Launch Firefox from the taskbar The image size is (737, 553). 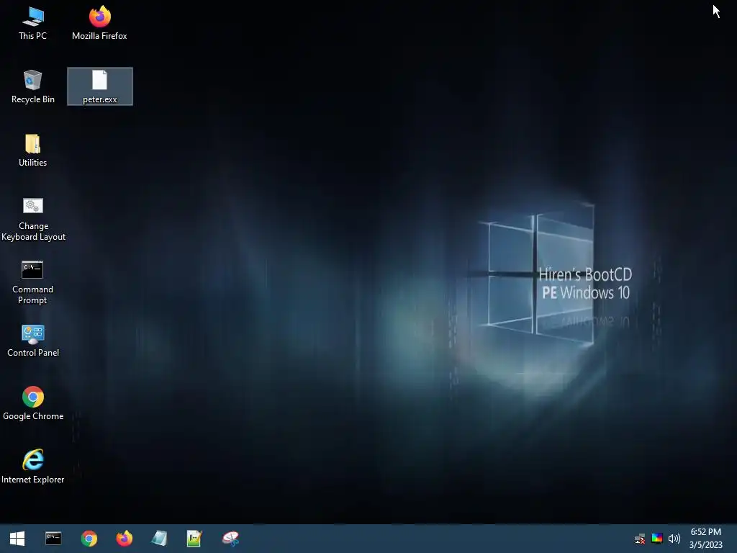point(125,539)
